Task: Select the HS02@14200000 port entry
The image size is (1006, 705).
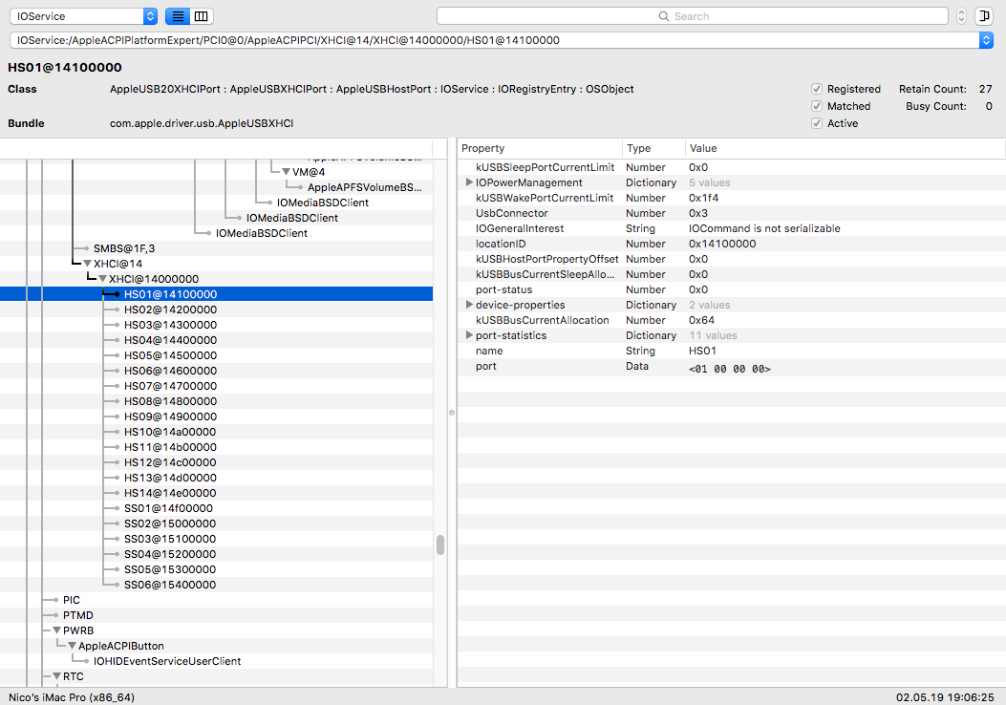Action: (x=170, y=310)
